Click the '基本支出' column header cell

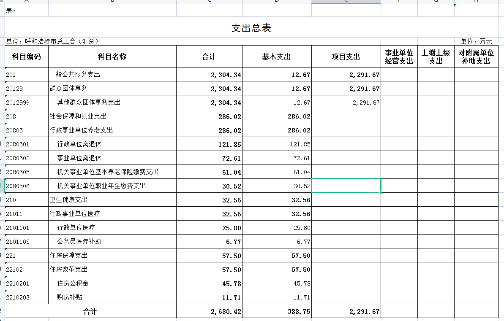tap(277, 57)
